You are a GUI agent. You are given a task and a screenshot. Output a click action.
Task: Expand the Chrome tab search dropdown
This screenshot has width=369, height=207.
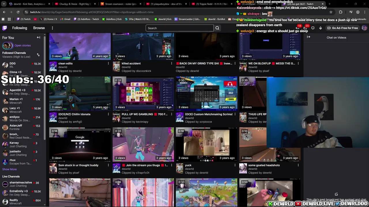4,4
